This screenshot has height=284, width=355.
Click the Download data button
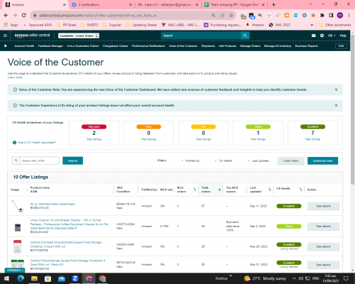pyautogui.click(x=322, y=160)
